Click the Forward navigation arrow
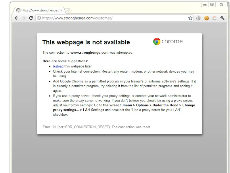Image resolution: width=230 pixels, height=173 pixels. click(24, 18)
